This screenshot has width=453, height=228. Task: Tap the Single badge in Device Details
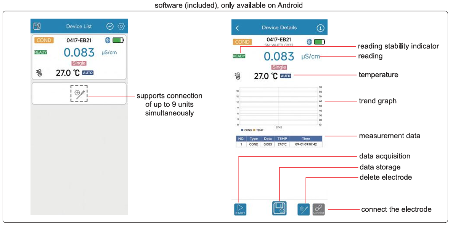click(x=279, y=67)
